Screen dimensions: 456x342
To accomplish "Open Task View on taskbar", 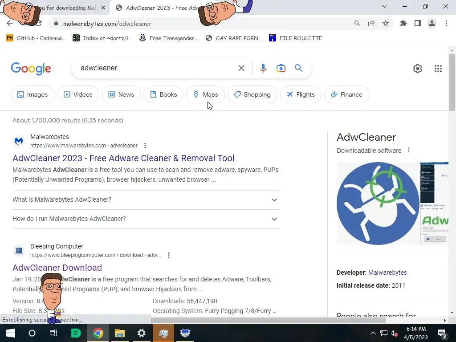I will point(53,333).
